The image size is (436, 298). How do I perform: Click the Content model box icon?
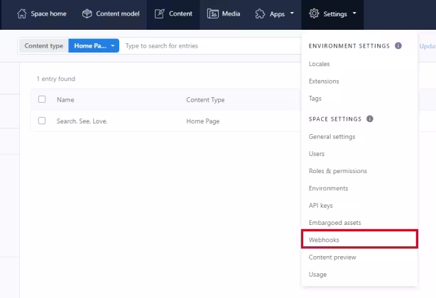87,13
